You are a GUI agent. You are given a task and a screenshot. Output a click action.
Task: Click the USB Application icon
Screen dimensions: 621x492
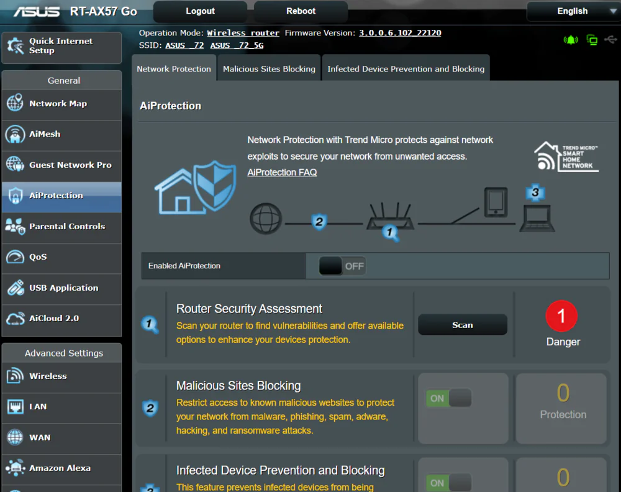[15, 288]
